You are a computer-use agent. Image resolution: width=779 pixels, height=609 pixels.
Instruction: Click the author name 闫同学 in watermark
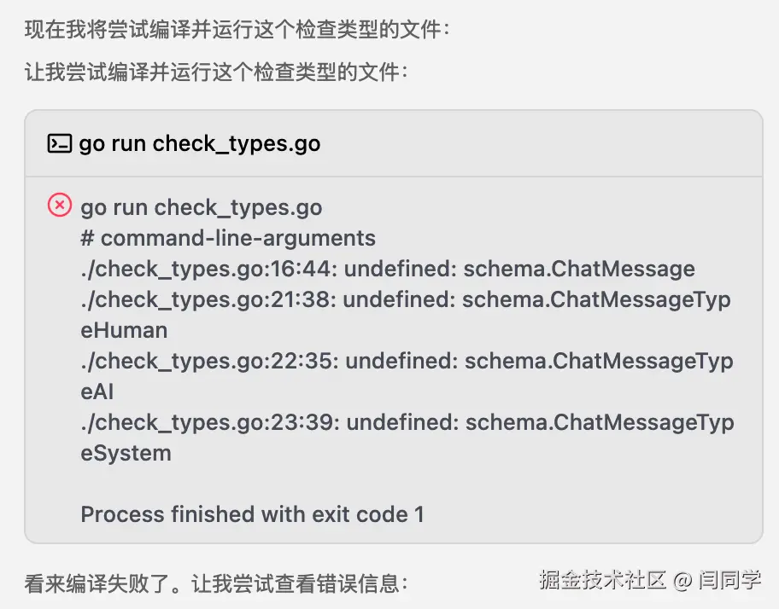click(x=729, y=580)
